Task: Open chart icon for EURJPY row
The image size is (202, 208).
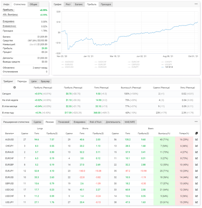Action: click(196, 171)
